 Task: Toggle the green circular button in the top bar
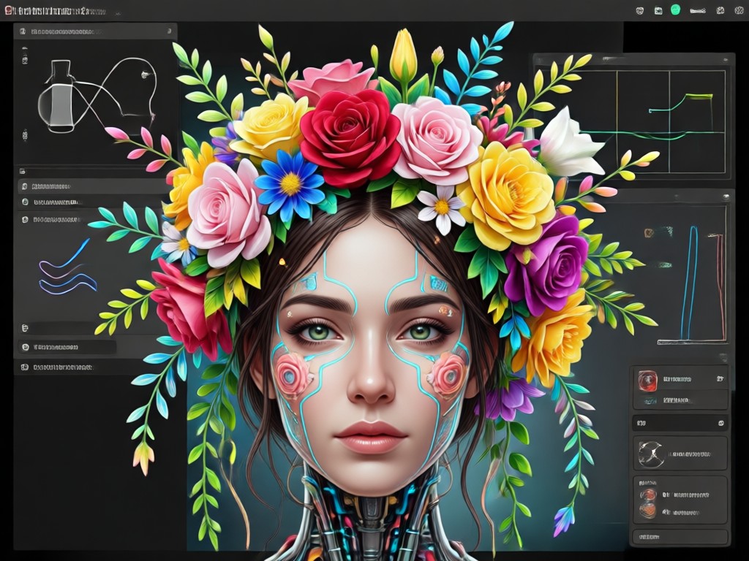pos(675,10)
